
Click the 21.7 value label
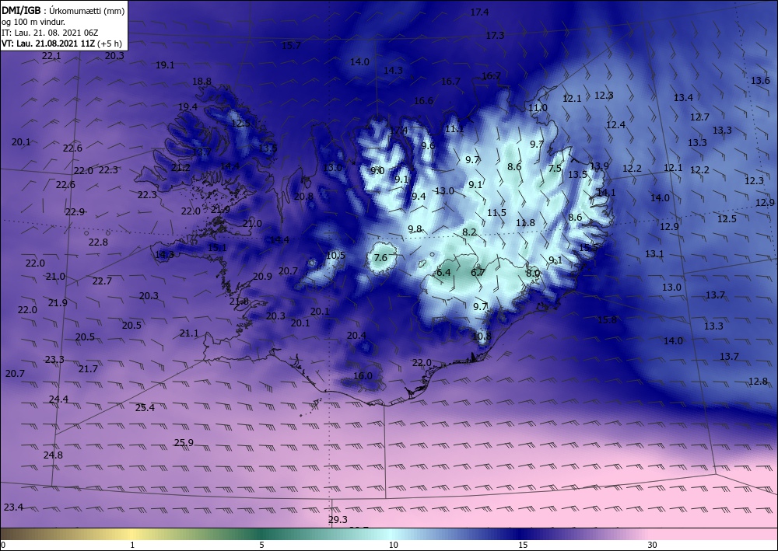[x=88, y=368]
